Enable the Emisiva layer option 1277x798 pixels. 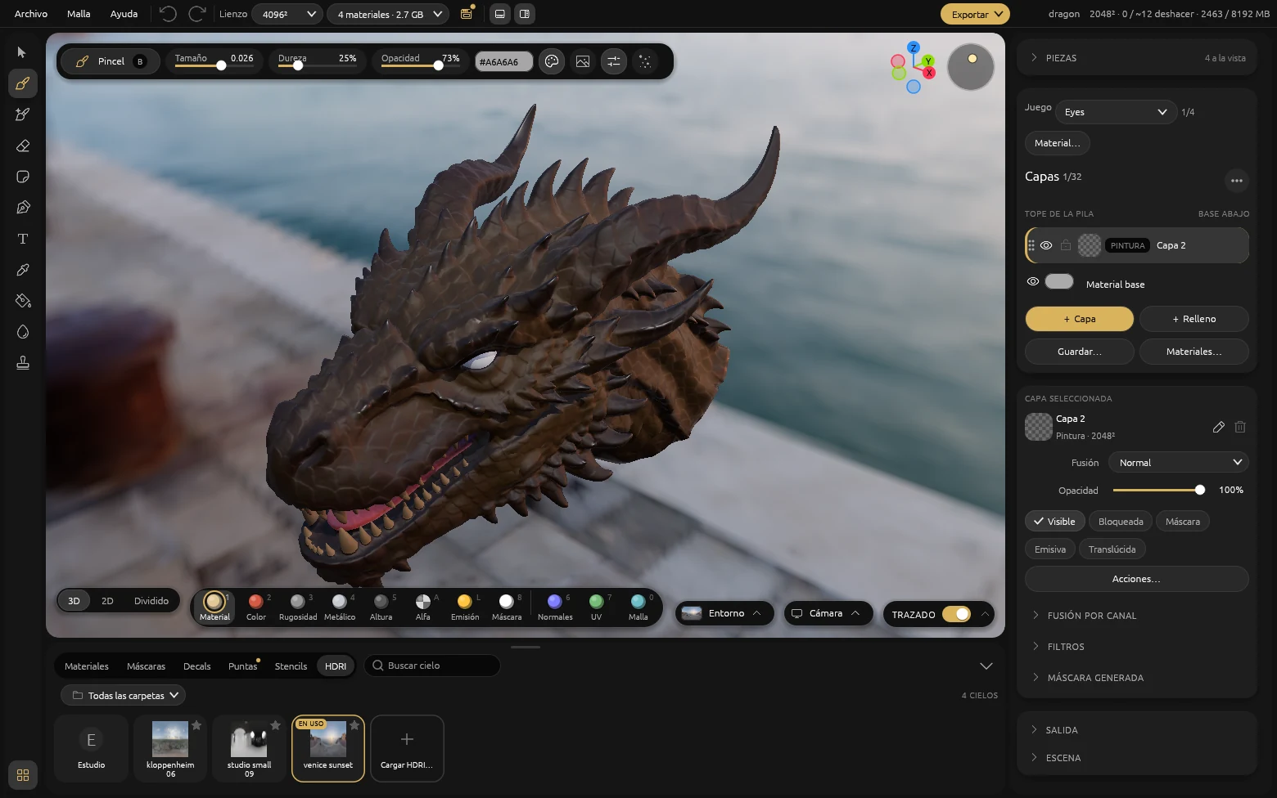(x=1050, y=549)
